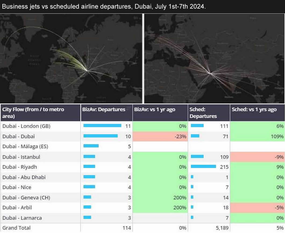Click the 200% BizAv cell for Arbil
285x233 pixels.
[x=160, y=208]
